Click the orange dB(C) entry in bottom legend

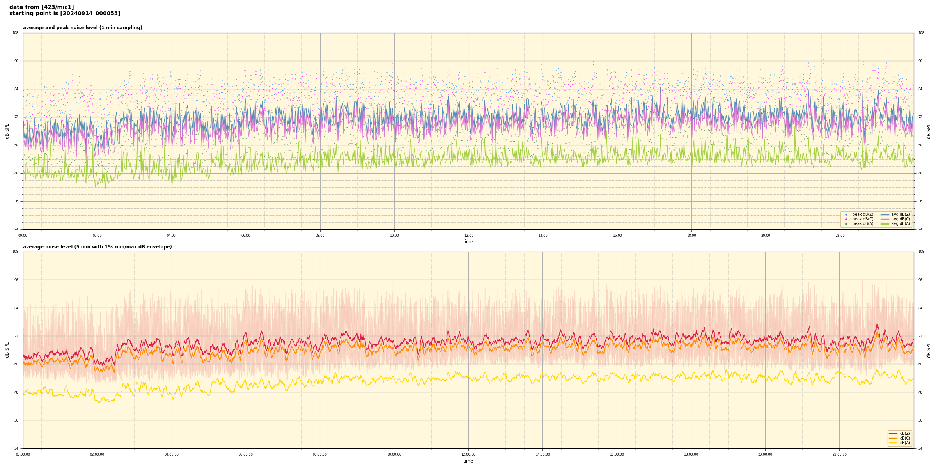click(905, 438)
